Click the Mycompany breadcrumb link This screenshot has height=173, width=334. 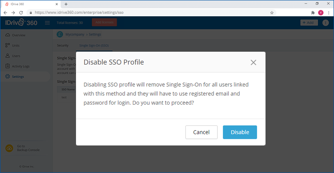pos(75,34)
